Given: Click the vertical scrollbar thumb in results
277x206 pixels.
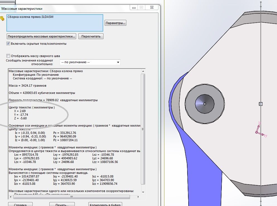Looking at the screenshot, I should tap(143, 129).
